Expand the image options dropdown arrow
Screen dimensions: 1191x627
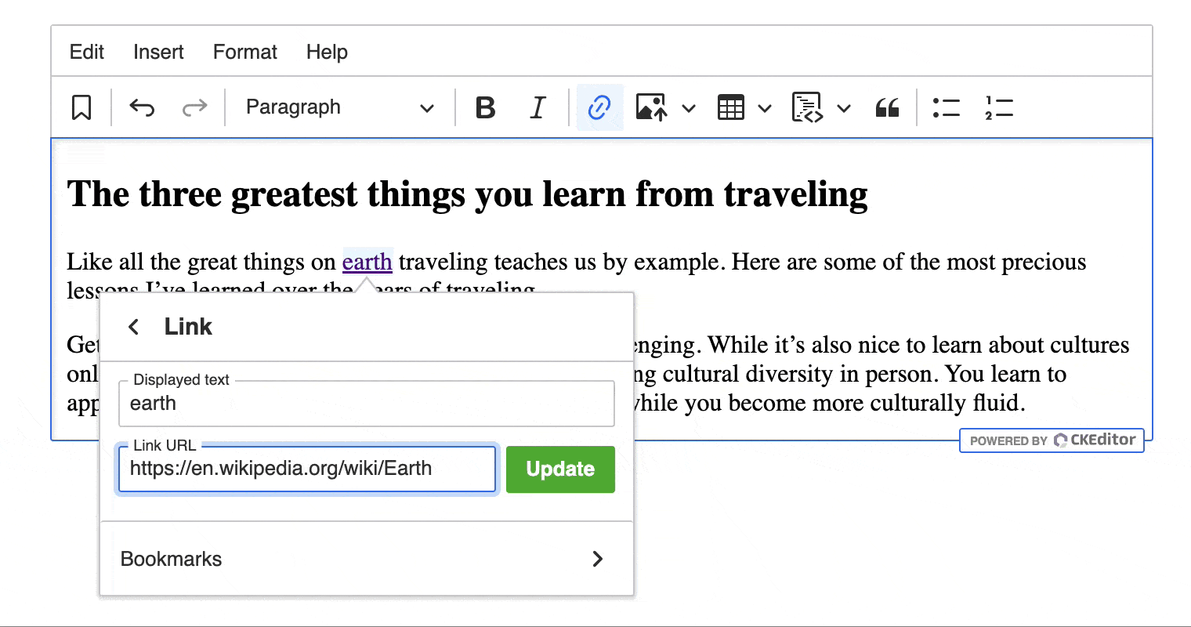(688, 107)
